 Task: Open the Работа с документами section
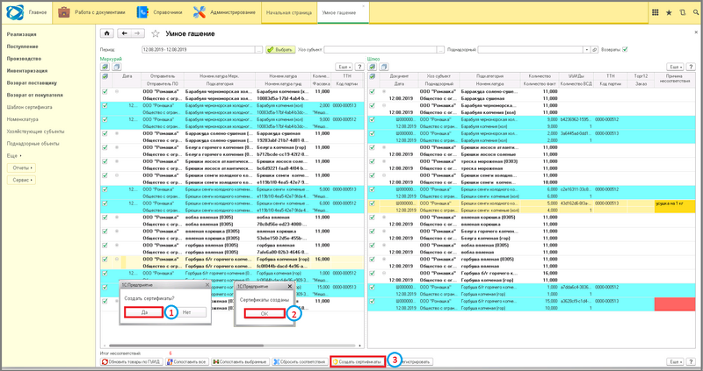(92, 12)
